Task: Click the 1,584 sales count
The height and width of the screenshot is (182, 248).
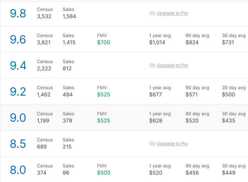Action: (69, 16)
